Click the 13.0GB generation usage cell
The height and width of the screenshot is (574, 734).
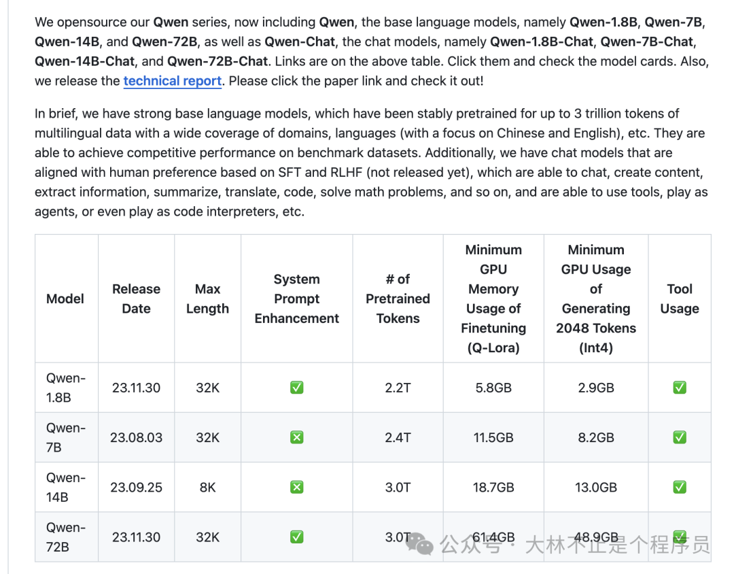596,488
